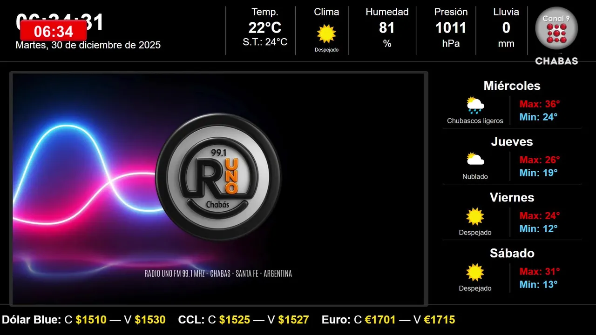Click the mm unit under Lluvia
The width and height of the screenshot is (596, 335).
pyautogui.click(x=506, y=44)
